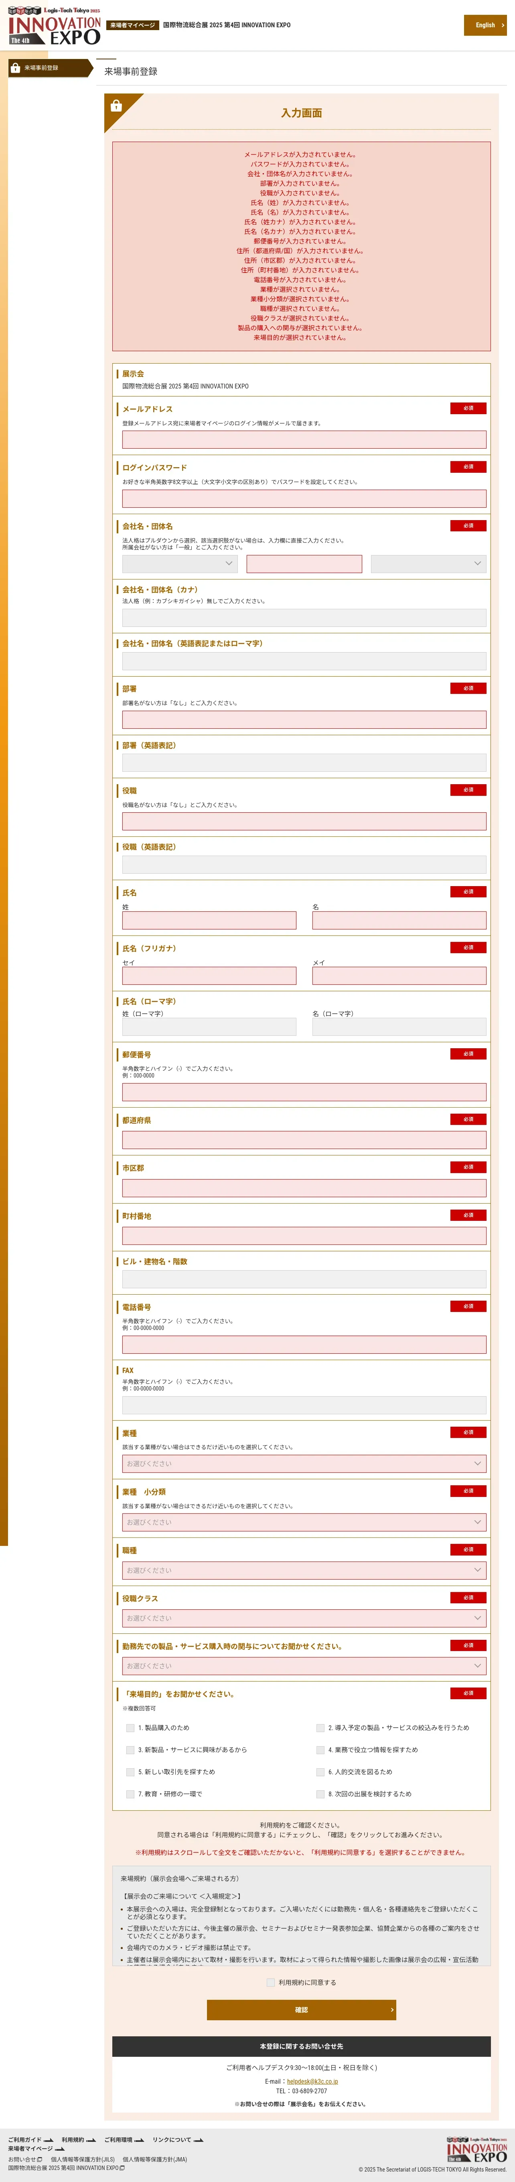
Task: Click the lock icon beside 来場事前登録
Action: click(x=15, y=68)
